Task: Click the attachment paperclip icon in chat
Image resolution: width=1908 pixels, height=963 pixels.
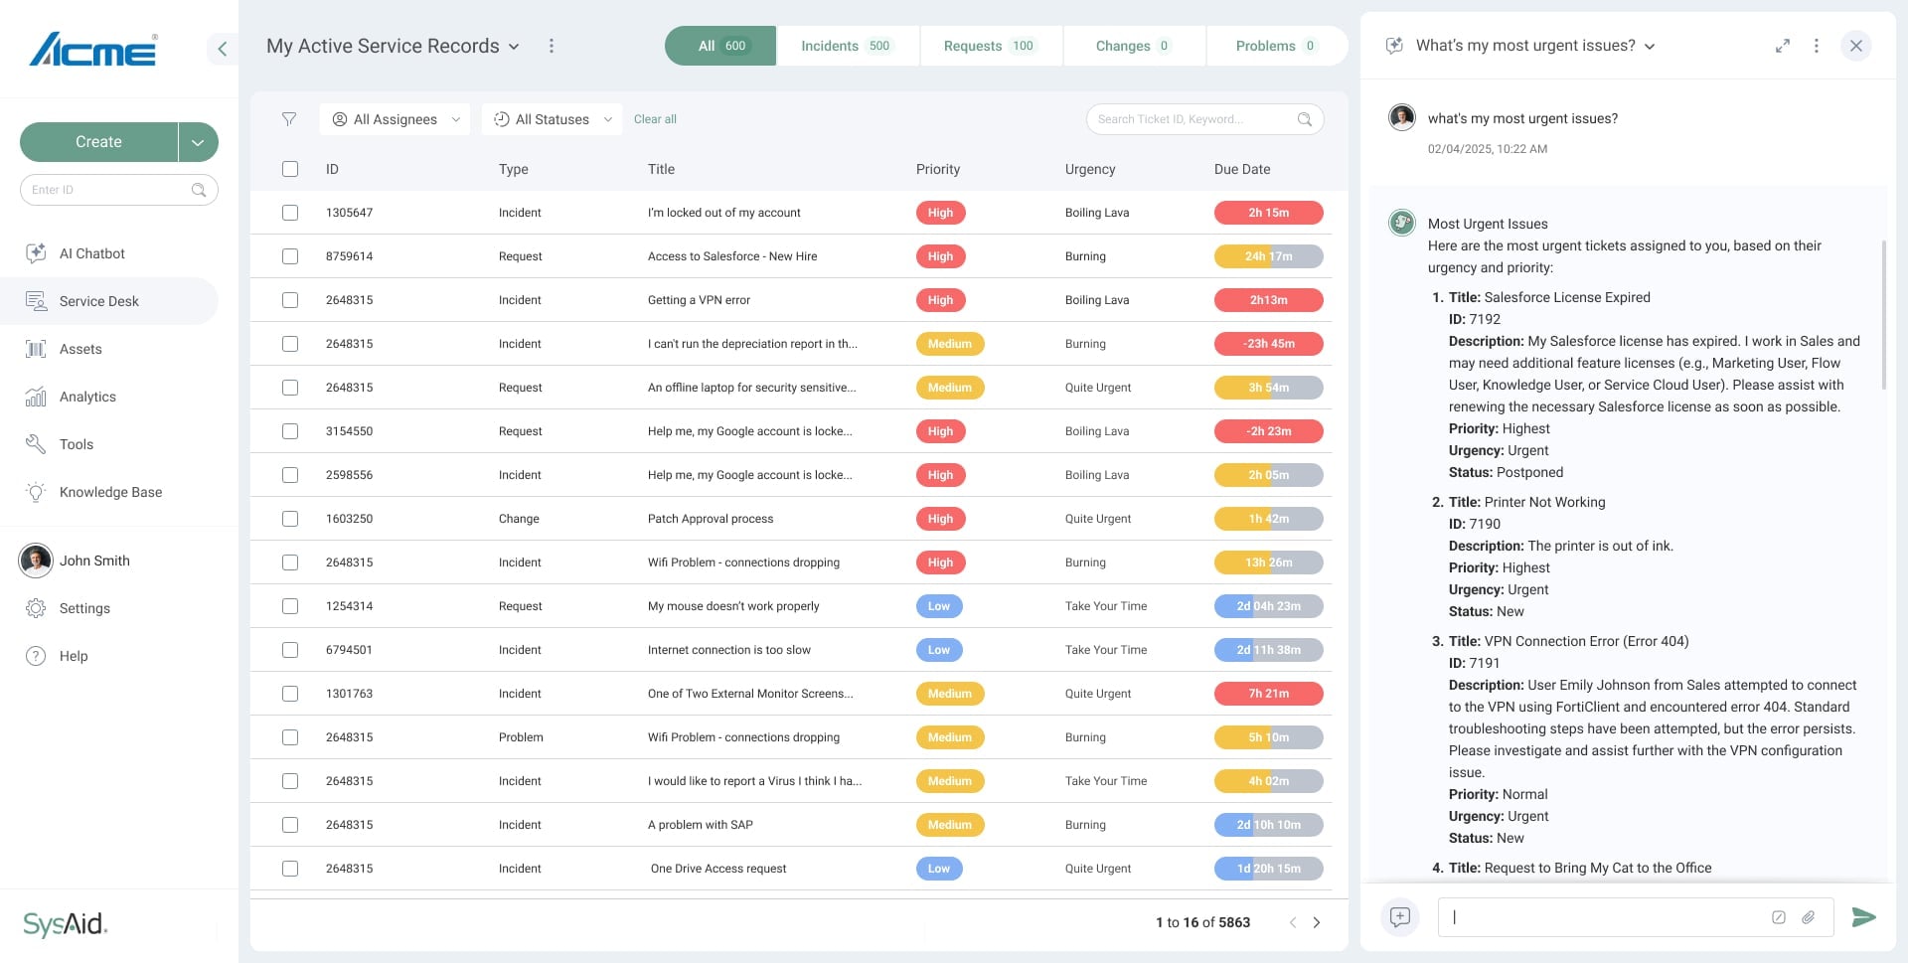Action: pos(1809,917)
